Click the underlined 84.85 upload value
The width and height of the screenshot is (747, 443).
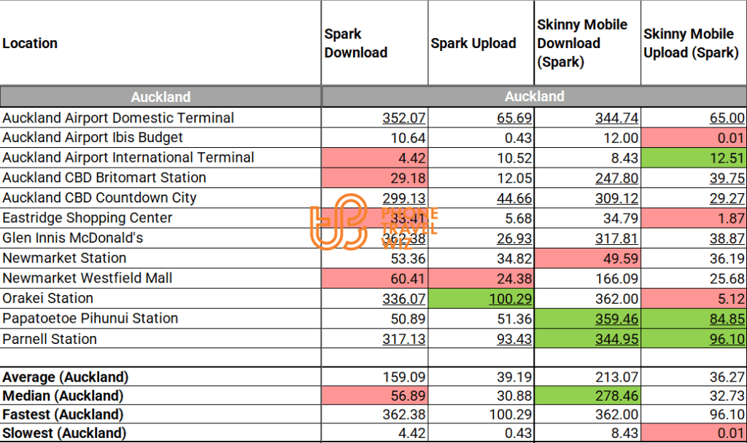coord(727,318)
